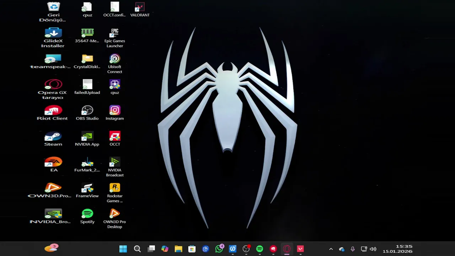
Task: Select the failedUpload file icon
Action: coord(87,87)
